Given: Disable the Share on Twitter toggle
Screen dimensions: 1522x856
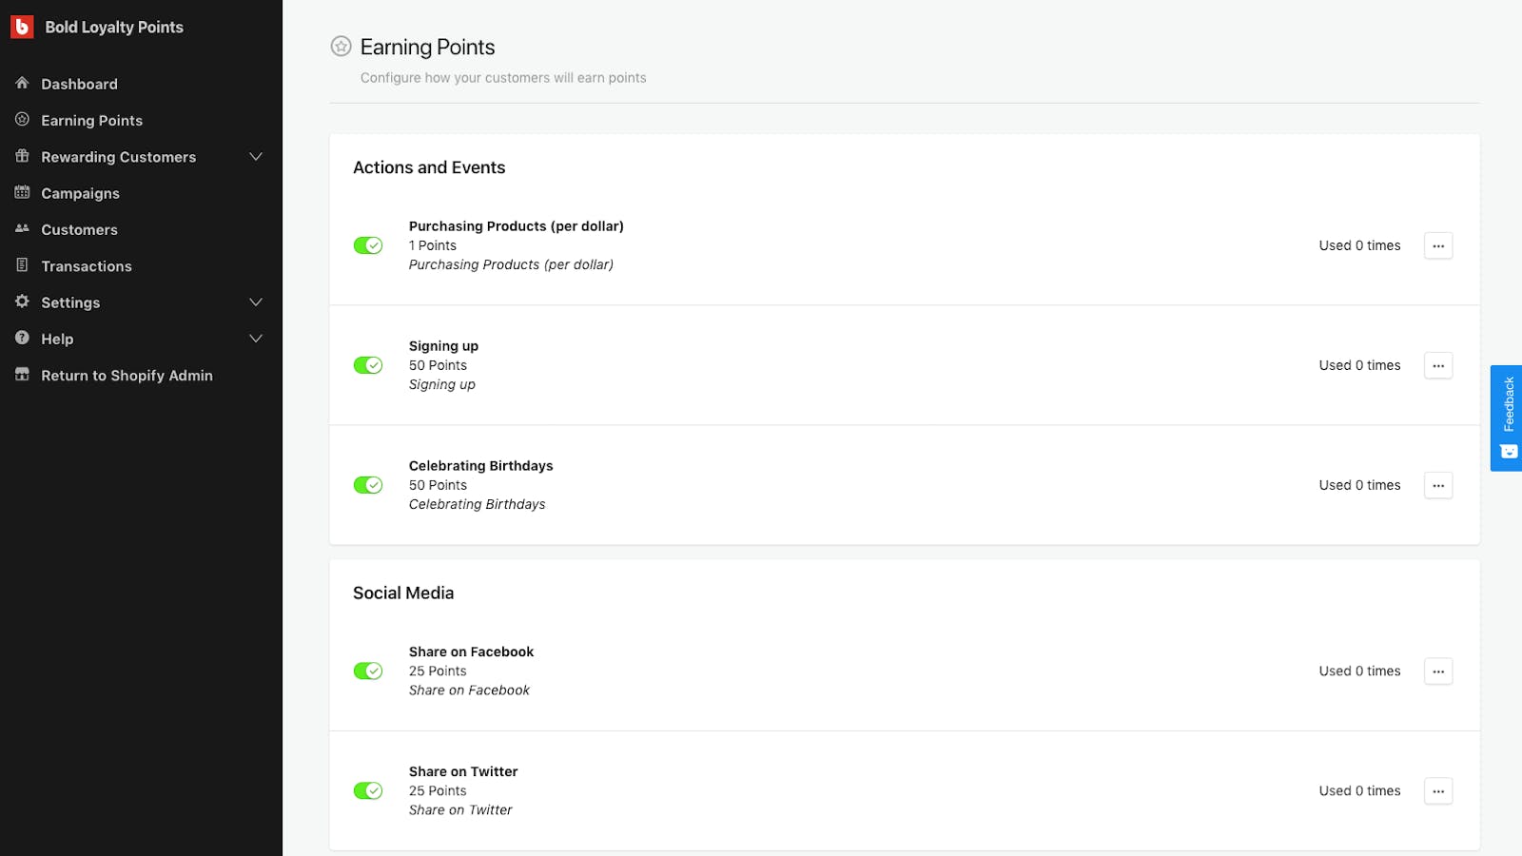Looking at the screenshot, I should click(368, 790).
